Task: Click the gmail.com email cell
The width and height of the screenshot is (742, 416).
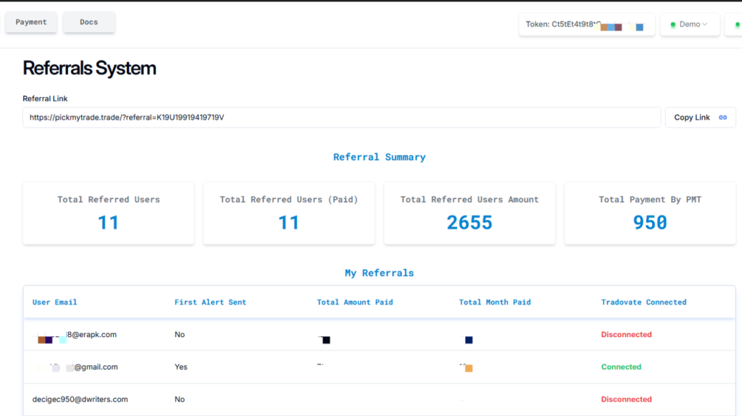Action: pyautogui.click(x=77, y=367)
